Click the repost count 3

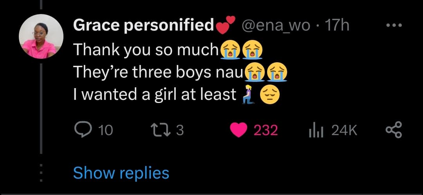pyautogui.click(x=180, y=130)
